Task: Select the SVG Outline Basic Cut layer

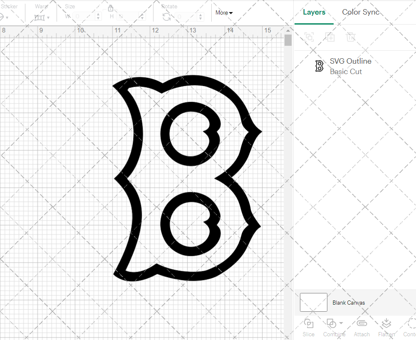Action: pyautogui.click(x=351, y=66)
